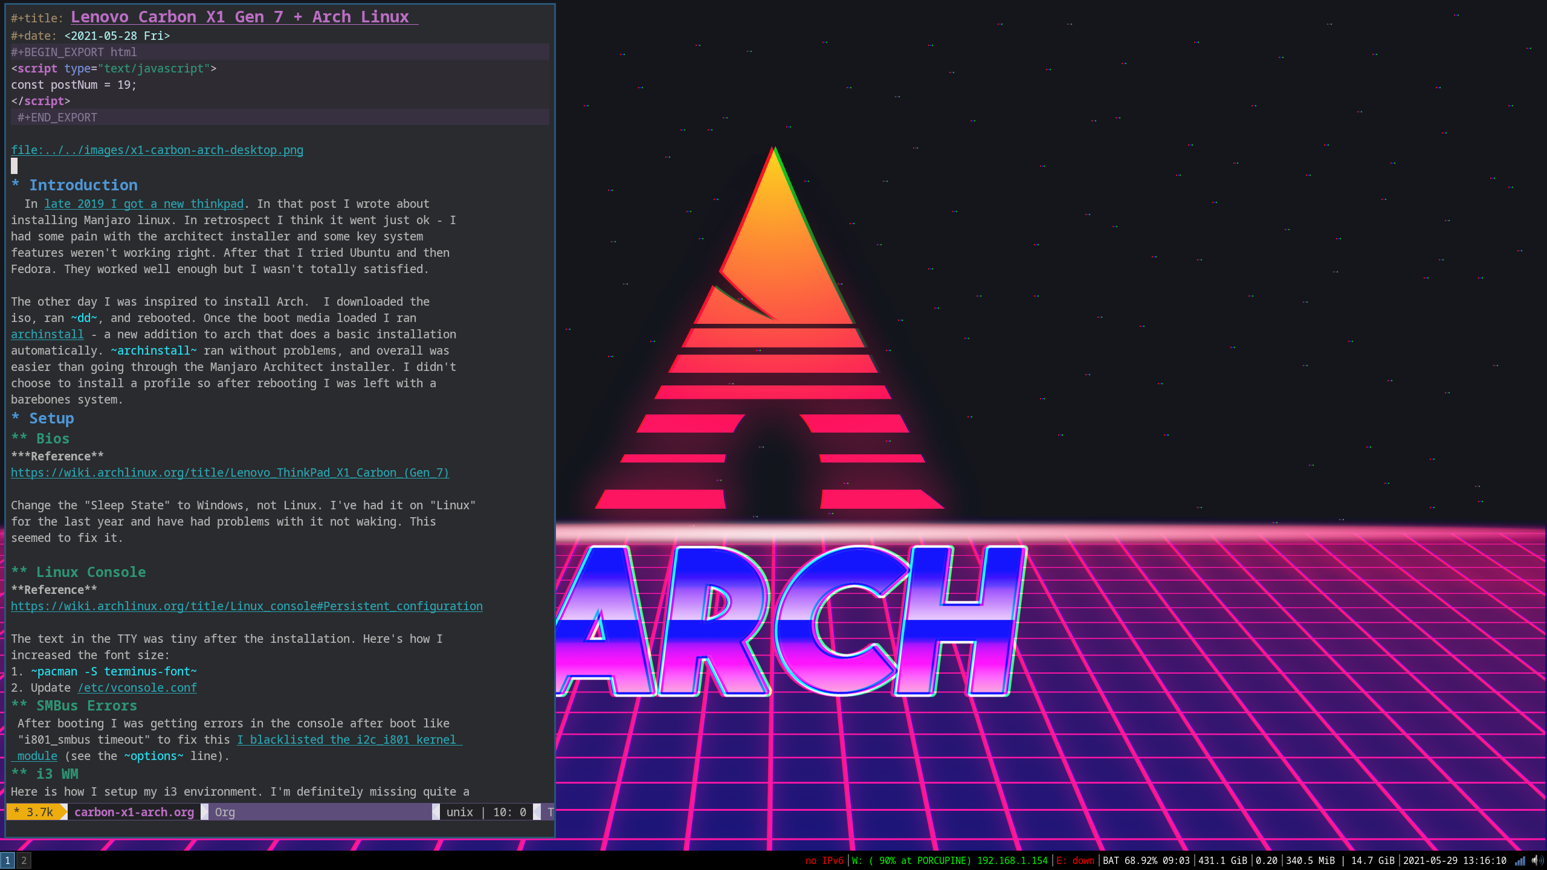Click the #+END_EXPORT block line
The height and width of the screenshot is (870, 1547).
pos(280,117)
